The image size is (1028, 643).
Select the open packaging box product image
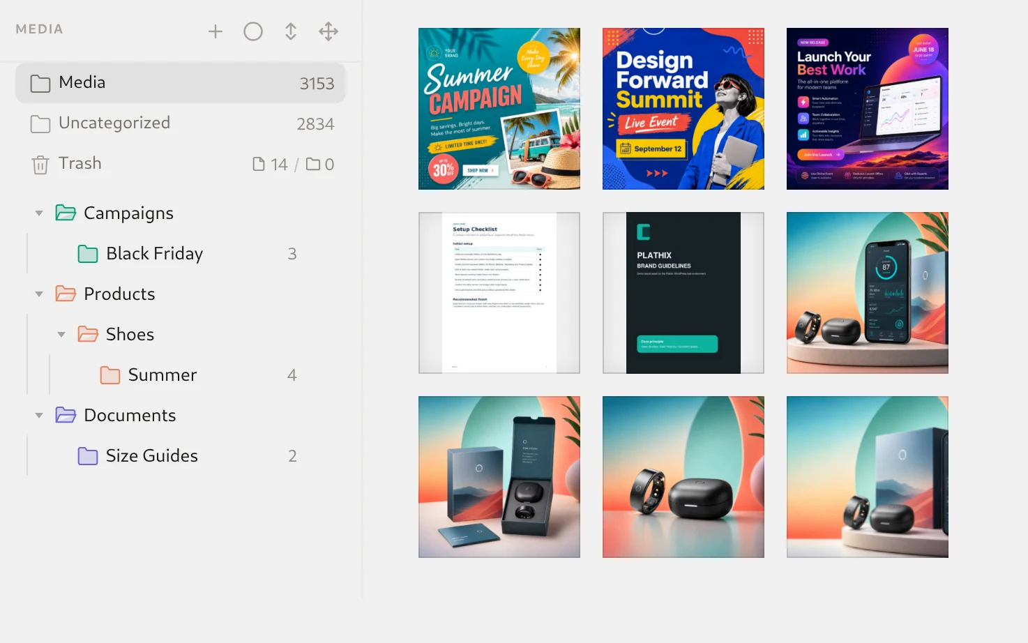pyautogui.click(x=499, y=477)
